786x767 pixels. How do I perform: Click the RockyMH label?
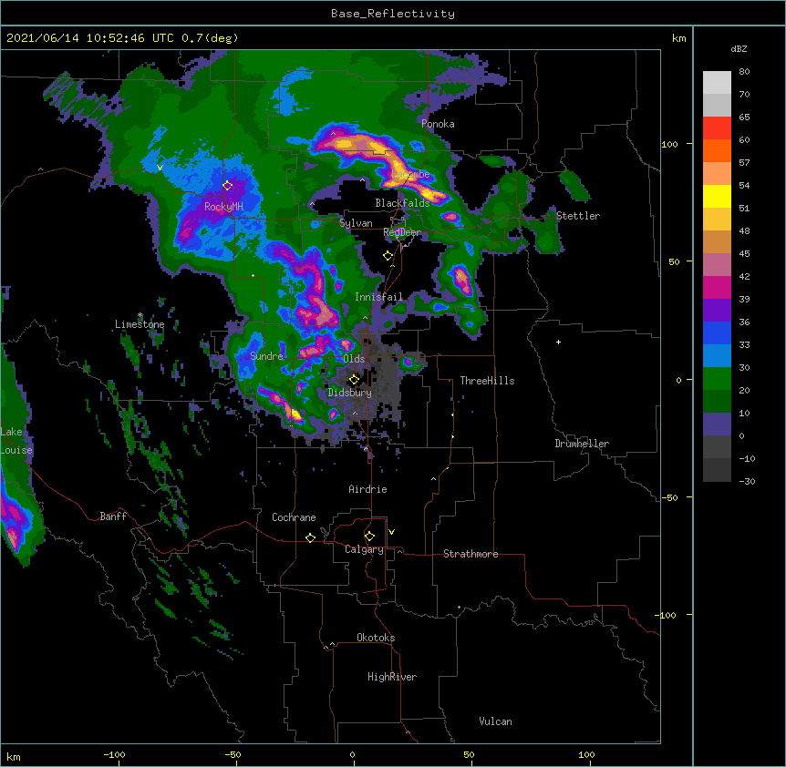223,206
